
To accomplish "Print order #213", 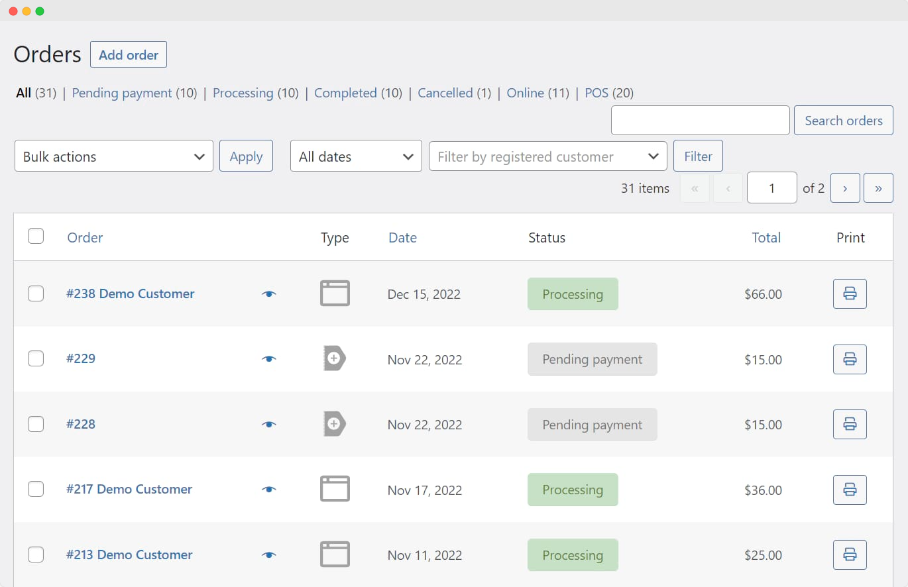I will pos(850,555).
